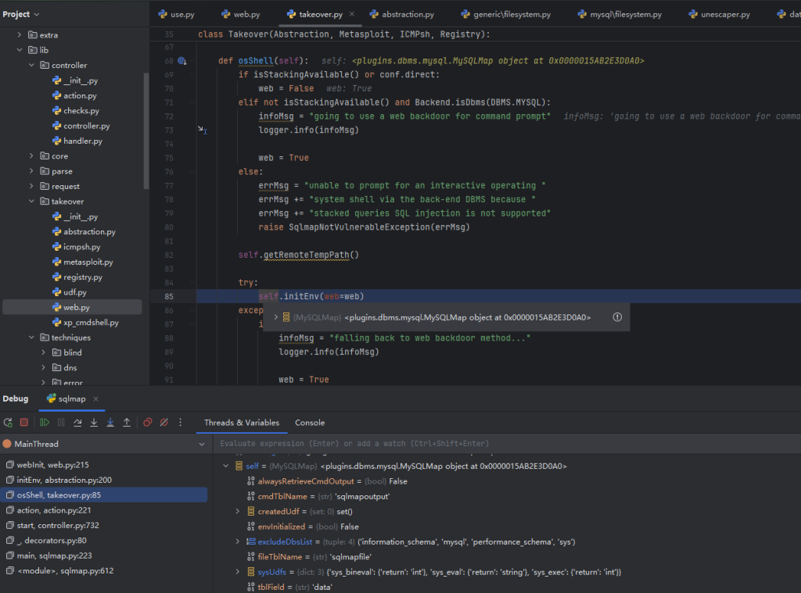The height and width of the screenshot is (593, 801).
Task: Expand the sysUdfs variable node
Action: point(239,572)
